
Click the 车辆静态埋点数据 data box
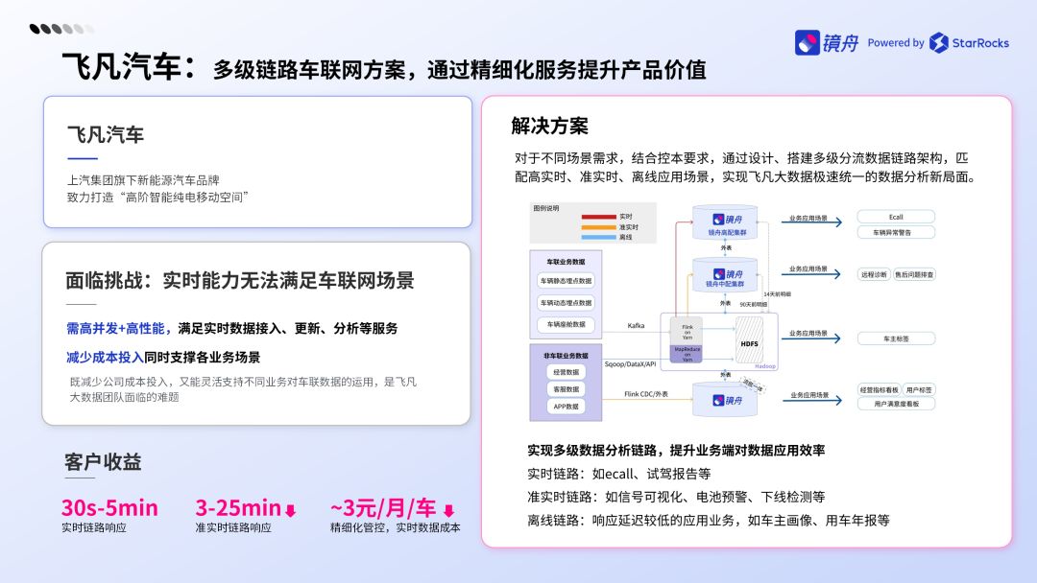[x=566, y=281]
